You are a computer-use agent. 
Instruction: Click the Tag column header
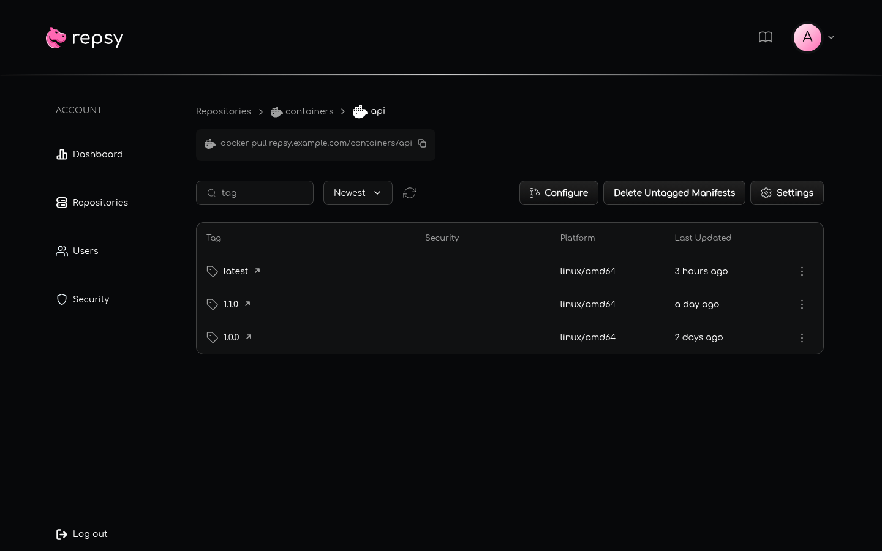point(214,238)
